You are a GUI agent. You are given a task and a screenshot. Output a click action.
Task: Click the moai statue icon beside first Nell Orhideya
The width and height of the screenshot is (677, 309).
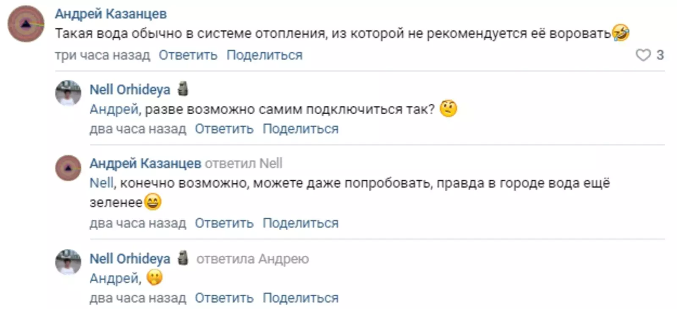183,89
